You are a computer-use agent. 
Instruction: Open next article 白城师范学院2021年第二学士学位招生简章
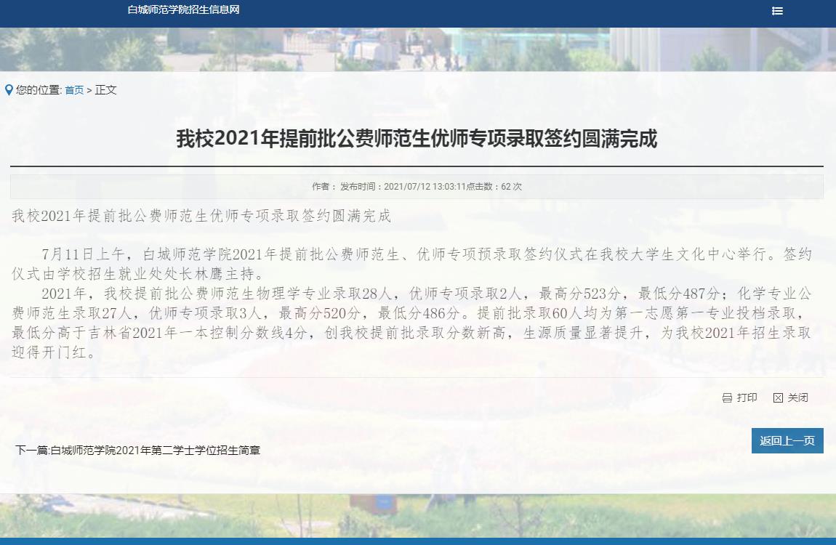(155, 451)
